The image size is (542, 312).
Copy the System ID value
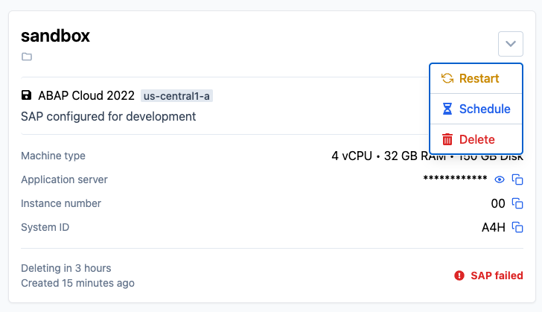tap(517, 227)
